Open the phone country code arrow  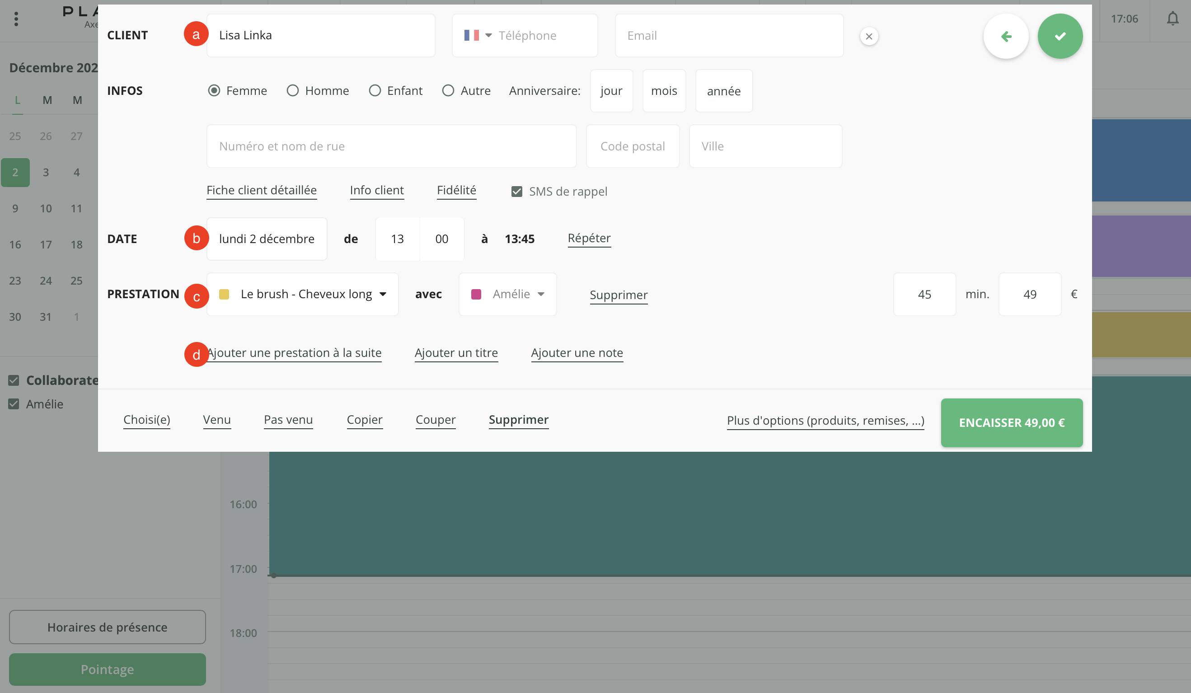click(x=488, y=35)
